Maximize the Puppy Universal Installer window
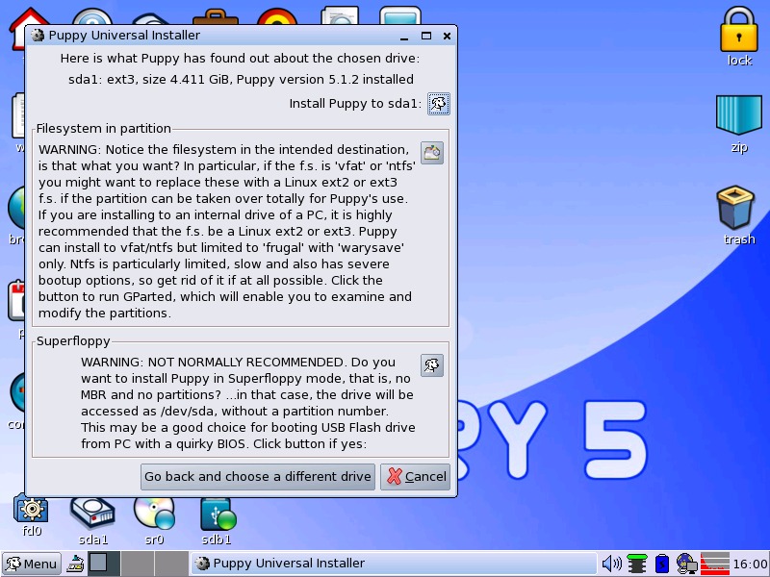Image resolution: width=770 pixels, height=577 pixels. 426,36
